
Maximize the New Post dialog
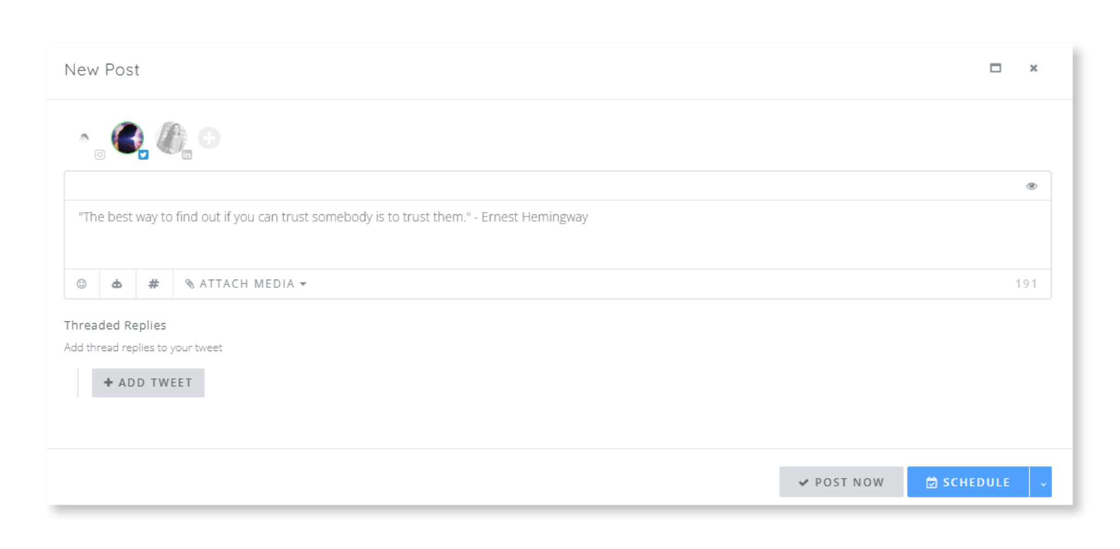tap(995, 68)
